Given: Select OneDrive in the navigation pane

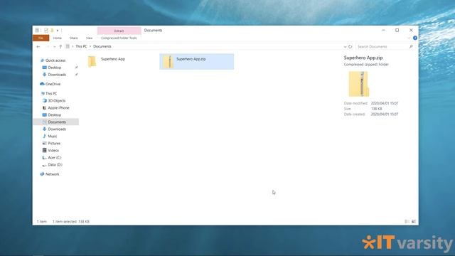Looking at the screenshot, I should tap(53, 84).
